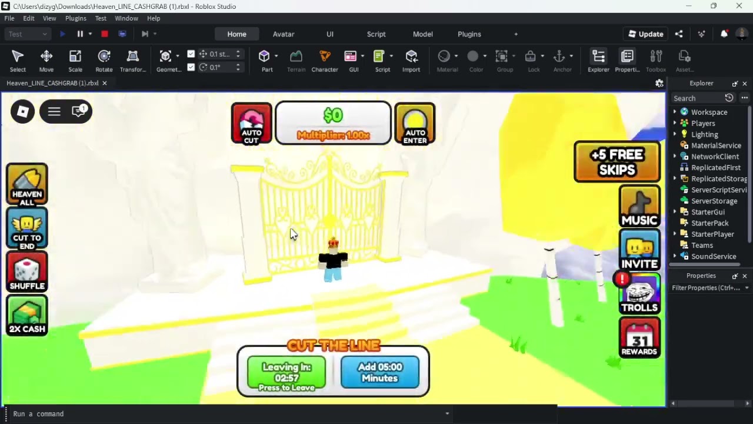This screenshot has width=753, height=424.
Task: Toggle the Explorer panel button
Action: [x=598, y=61]
